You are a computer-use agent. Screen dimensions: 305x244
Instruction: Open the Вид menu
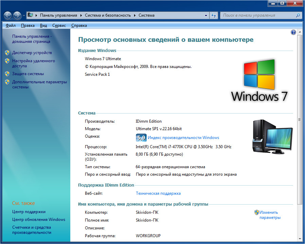pyautogui.click(x=43, y=25)
